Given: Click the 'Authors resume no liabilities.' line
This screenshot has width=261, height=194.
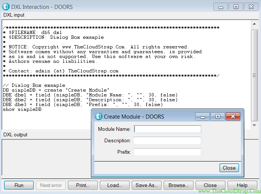Looking at the screenshot, I should 50,61.
